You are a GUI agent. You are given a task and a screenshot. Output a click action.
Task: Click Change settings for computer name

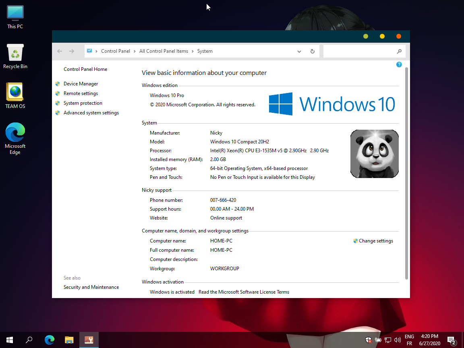coord(376,241)
